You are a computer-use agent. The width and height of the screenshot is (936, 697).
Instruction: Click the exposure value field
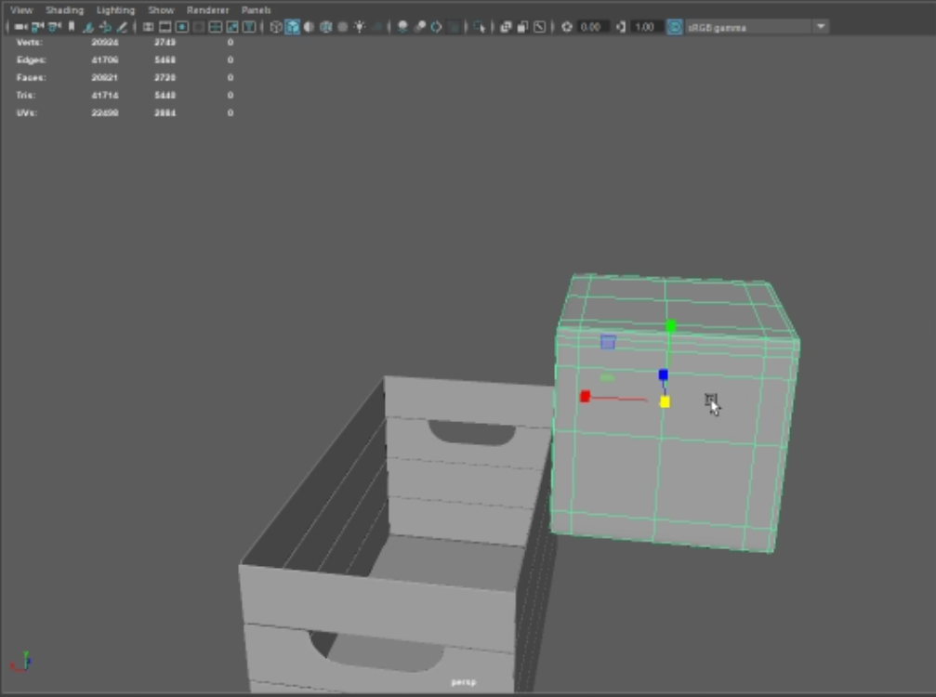[x=590, y=27]
